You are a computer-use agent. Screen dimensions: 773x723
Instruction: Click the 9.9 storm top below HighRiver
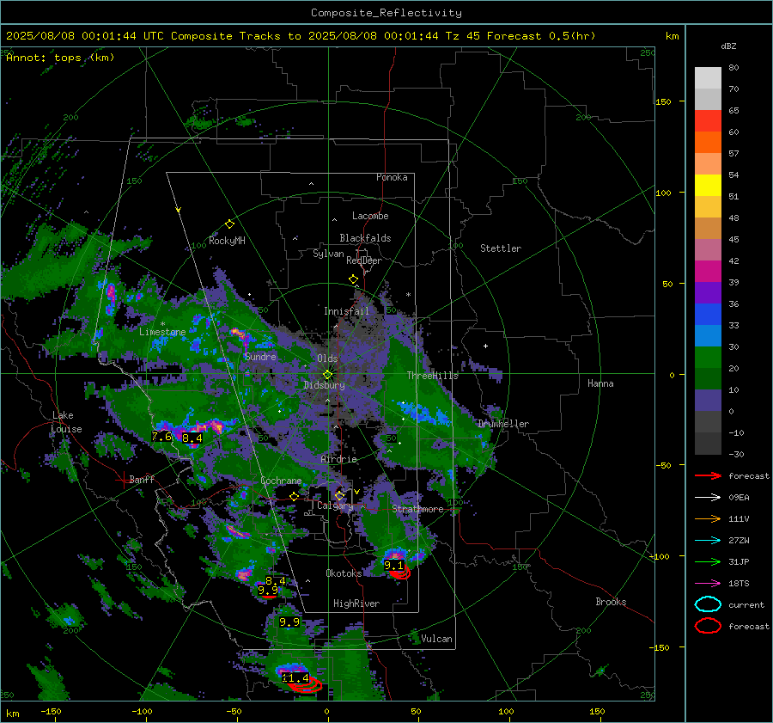[289, 622]
